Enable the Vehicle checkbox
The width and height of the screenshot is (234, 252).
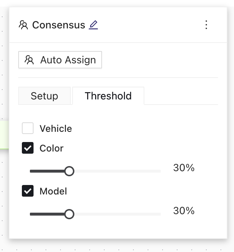(x=28, y=128)
